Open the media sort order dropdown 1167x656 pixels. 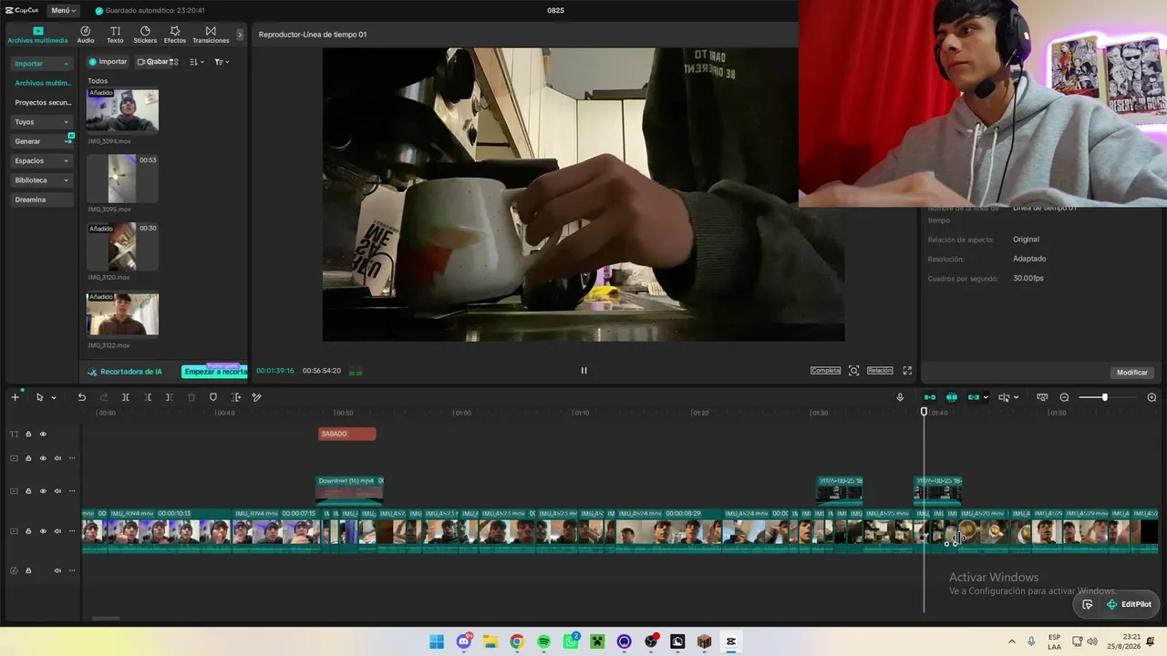197,62
